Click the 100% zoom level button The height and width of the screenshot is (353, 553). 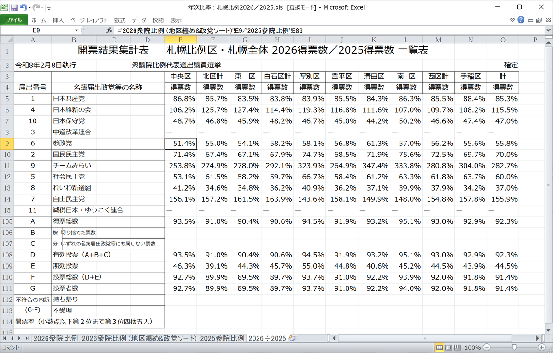click(x=472, y=347)
